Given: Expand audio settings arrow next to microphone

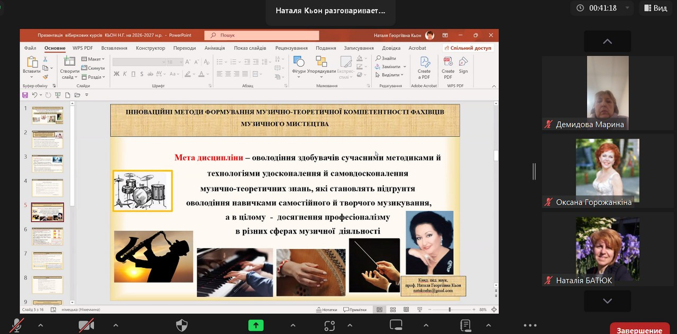Looking at the screenshot, I should tap(40, 326).
